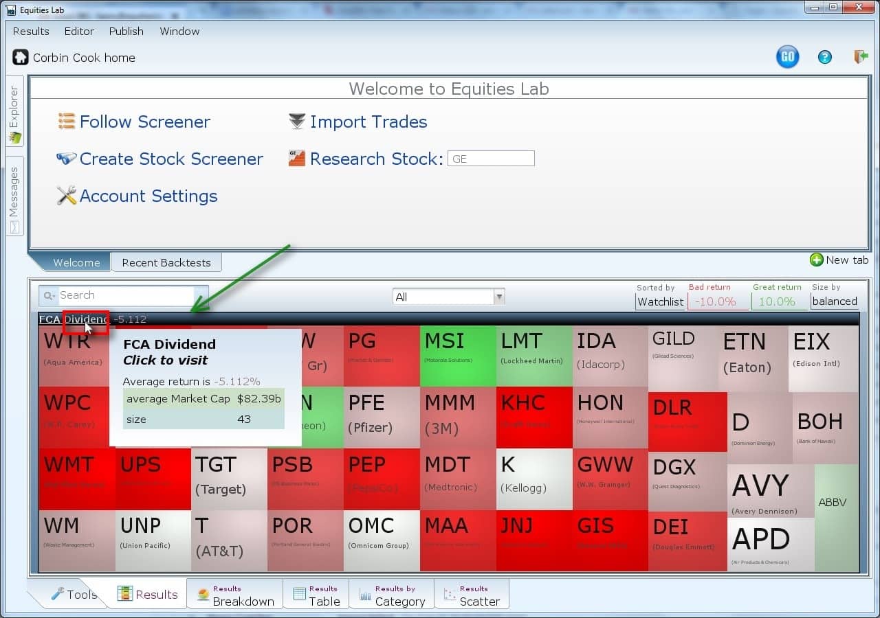This screenshot has height=618, width=880.
Task: Open the Sorted by Watchlist selector
Action: click(x=659, y=301)
